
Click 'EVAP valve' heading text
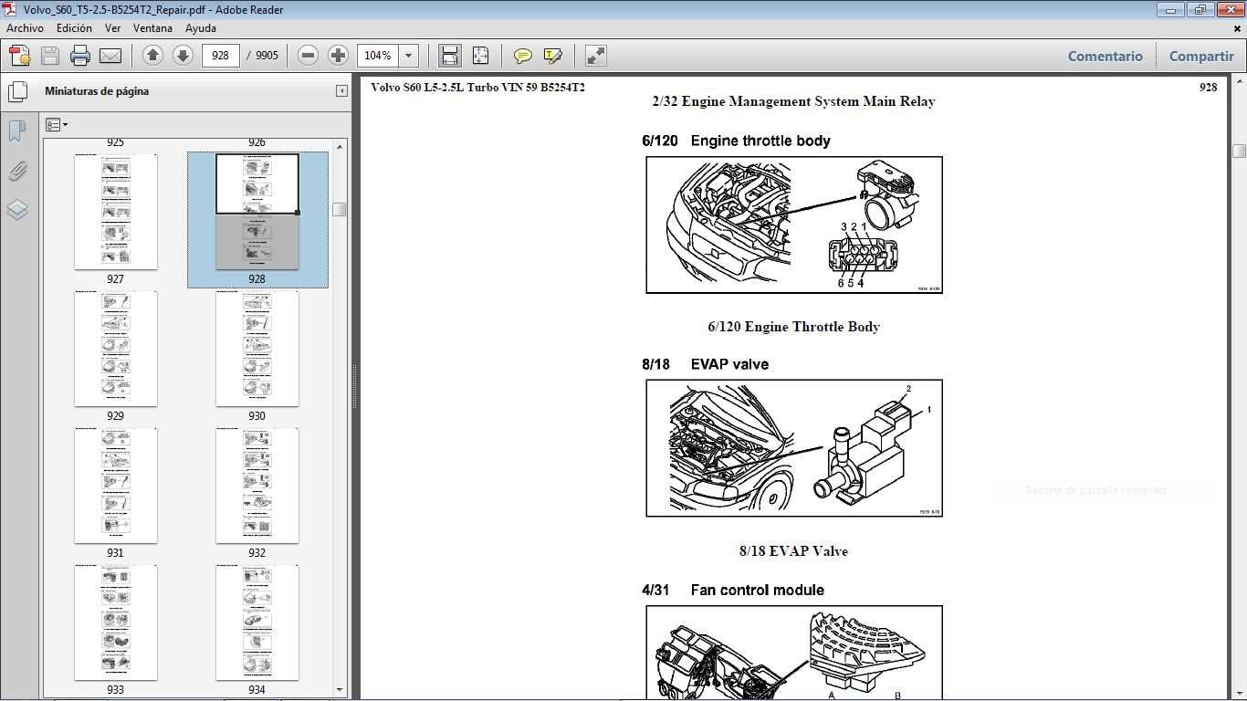(x=729, y=364)
